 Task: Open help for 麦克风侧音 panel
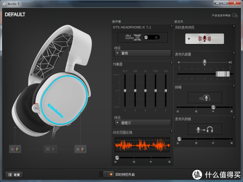pos(234,118)
